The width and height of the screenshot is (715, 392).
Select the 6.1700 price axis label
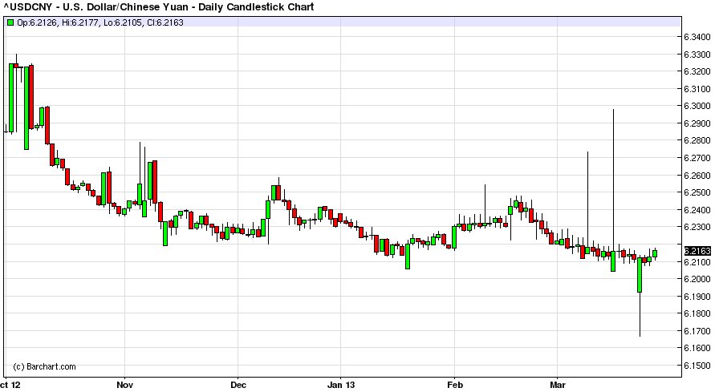[697, 331]
